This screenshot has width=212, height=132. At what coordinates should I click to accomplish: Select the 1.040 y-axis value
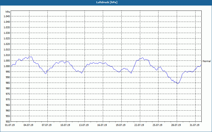[x=7, y=22]
